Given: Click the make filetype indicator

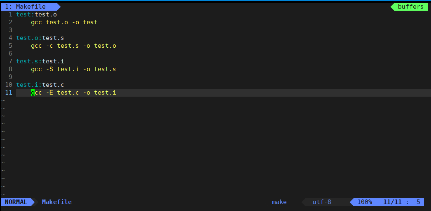Looking at the screenshot, I should [x=279, y=202].
